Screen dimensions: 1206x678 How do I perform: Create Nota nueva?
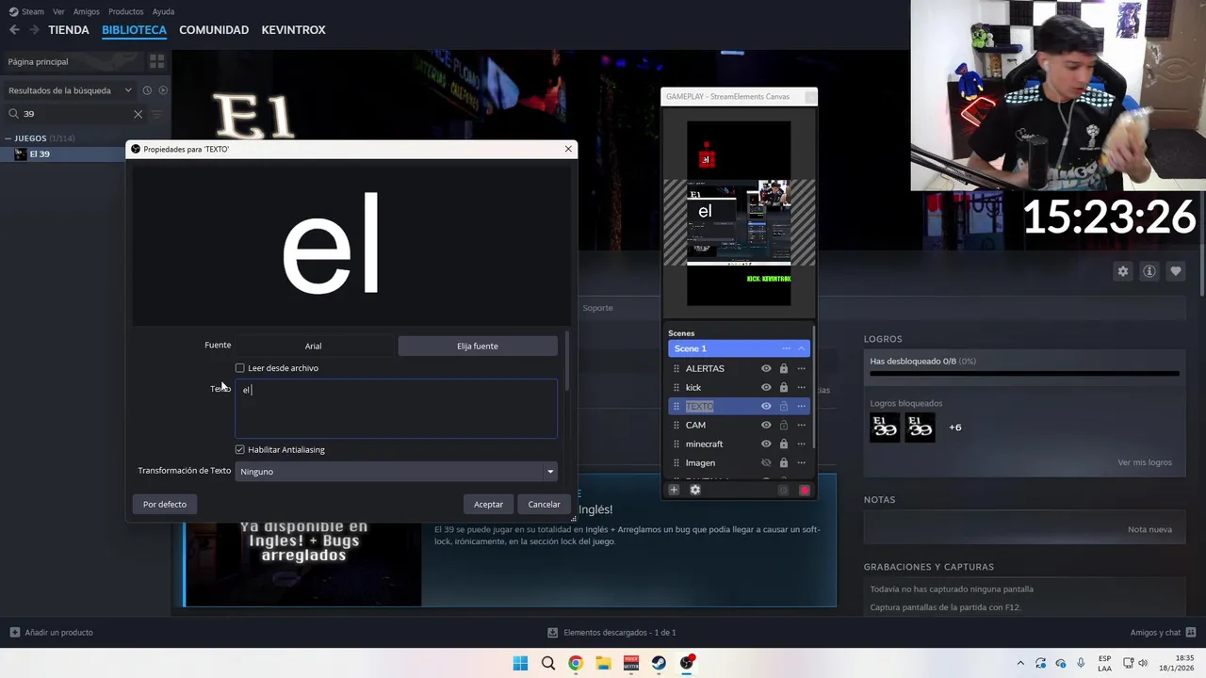tap(1149, 529)
